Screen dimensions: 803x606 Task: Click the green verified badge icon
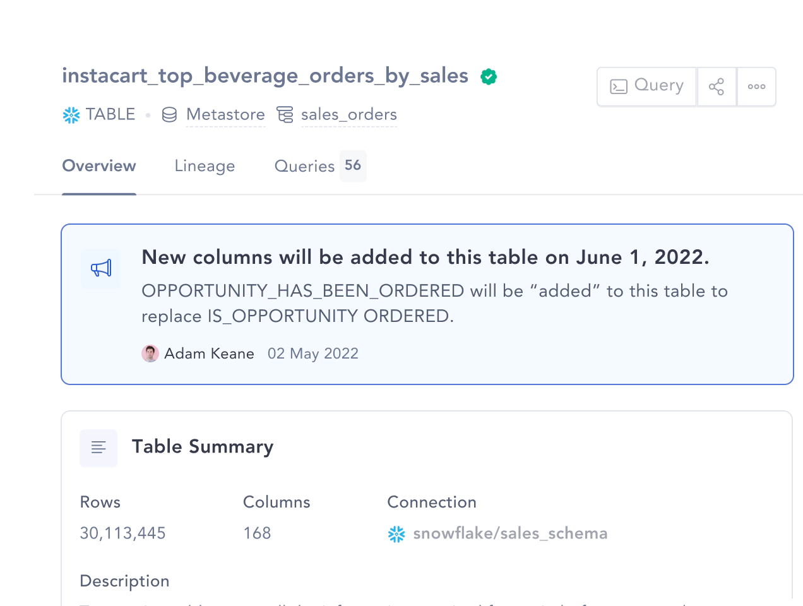(489, 76)
